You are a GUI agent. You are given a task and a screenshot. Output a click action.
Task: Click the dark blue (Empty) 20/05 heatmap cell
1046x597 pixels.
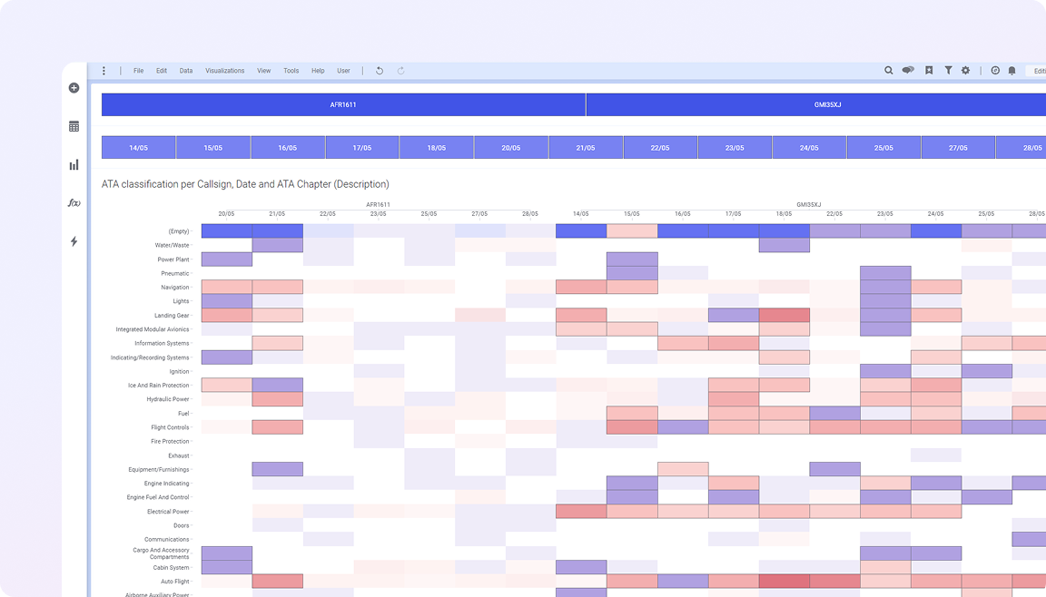pos(226,231)
